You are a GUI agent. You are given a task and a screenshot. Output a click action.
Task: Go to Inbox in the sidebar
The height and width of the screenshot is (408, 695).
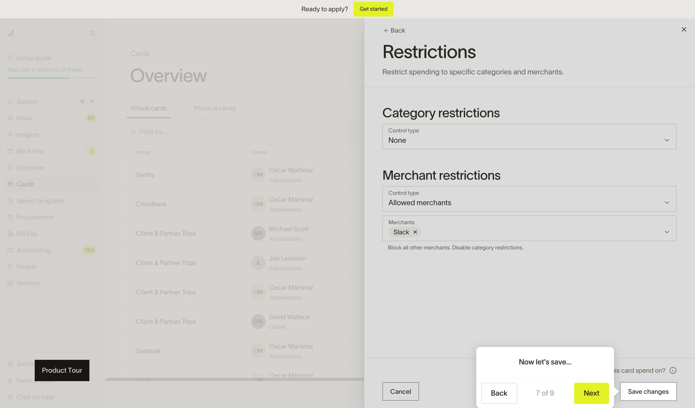[x=52, y=118]
